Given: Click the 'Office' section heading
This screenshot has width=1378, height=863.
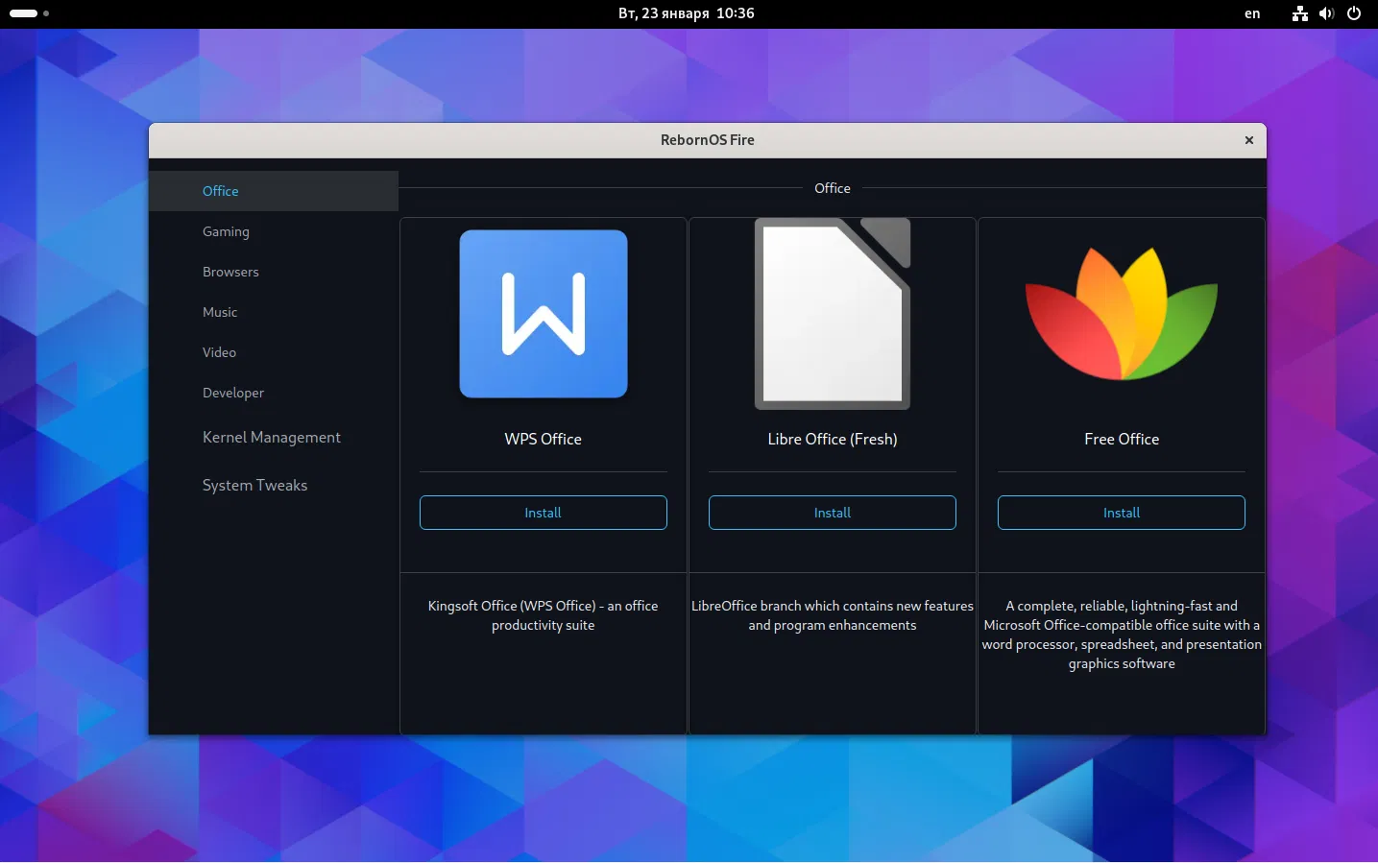Looking at the screenshot, I should click(833, 188).
